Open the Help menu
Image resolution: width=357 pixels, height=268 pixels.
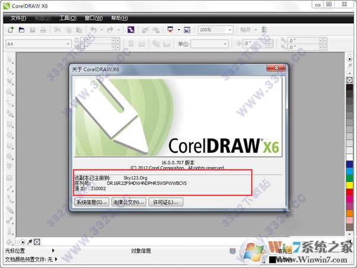120,18
